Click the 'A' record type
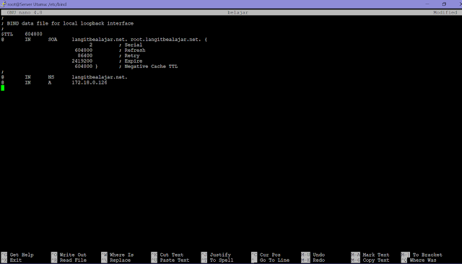Viewport: 462px width, 264px height. (50, 83)
